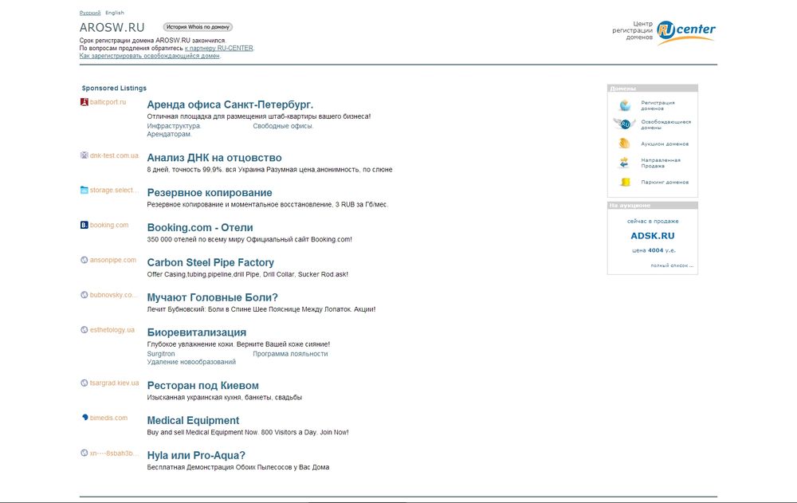This screenshot has width=797, height=503.
Task: Open the Арендаторам sublink
Action: pyautogui.click(x=169, y=134)
